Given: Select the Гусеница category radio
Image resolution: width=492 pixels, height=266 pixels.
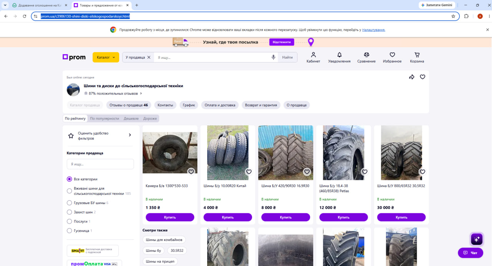Looking at the screenshot, I should pyautogui.click(x=70, y=231).
